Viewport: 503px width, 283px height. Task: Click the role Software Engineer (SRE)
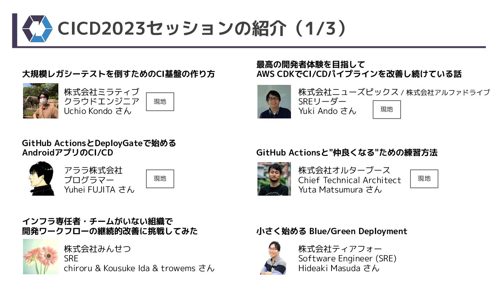click(348, 259)
